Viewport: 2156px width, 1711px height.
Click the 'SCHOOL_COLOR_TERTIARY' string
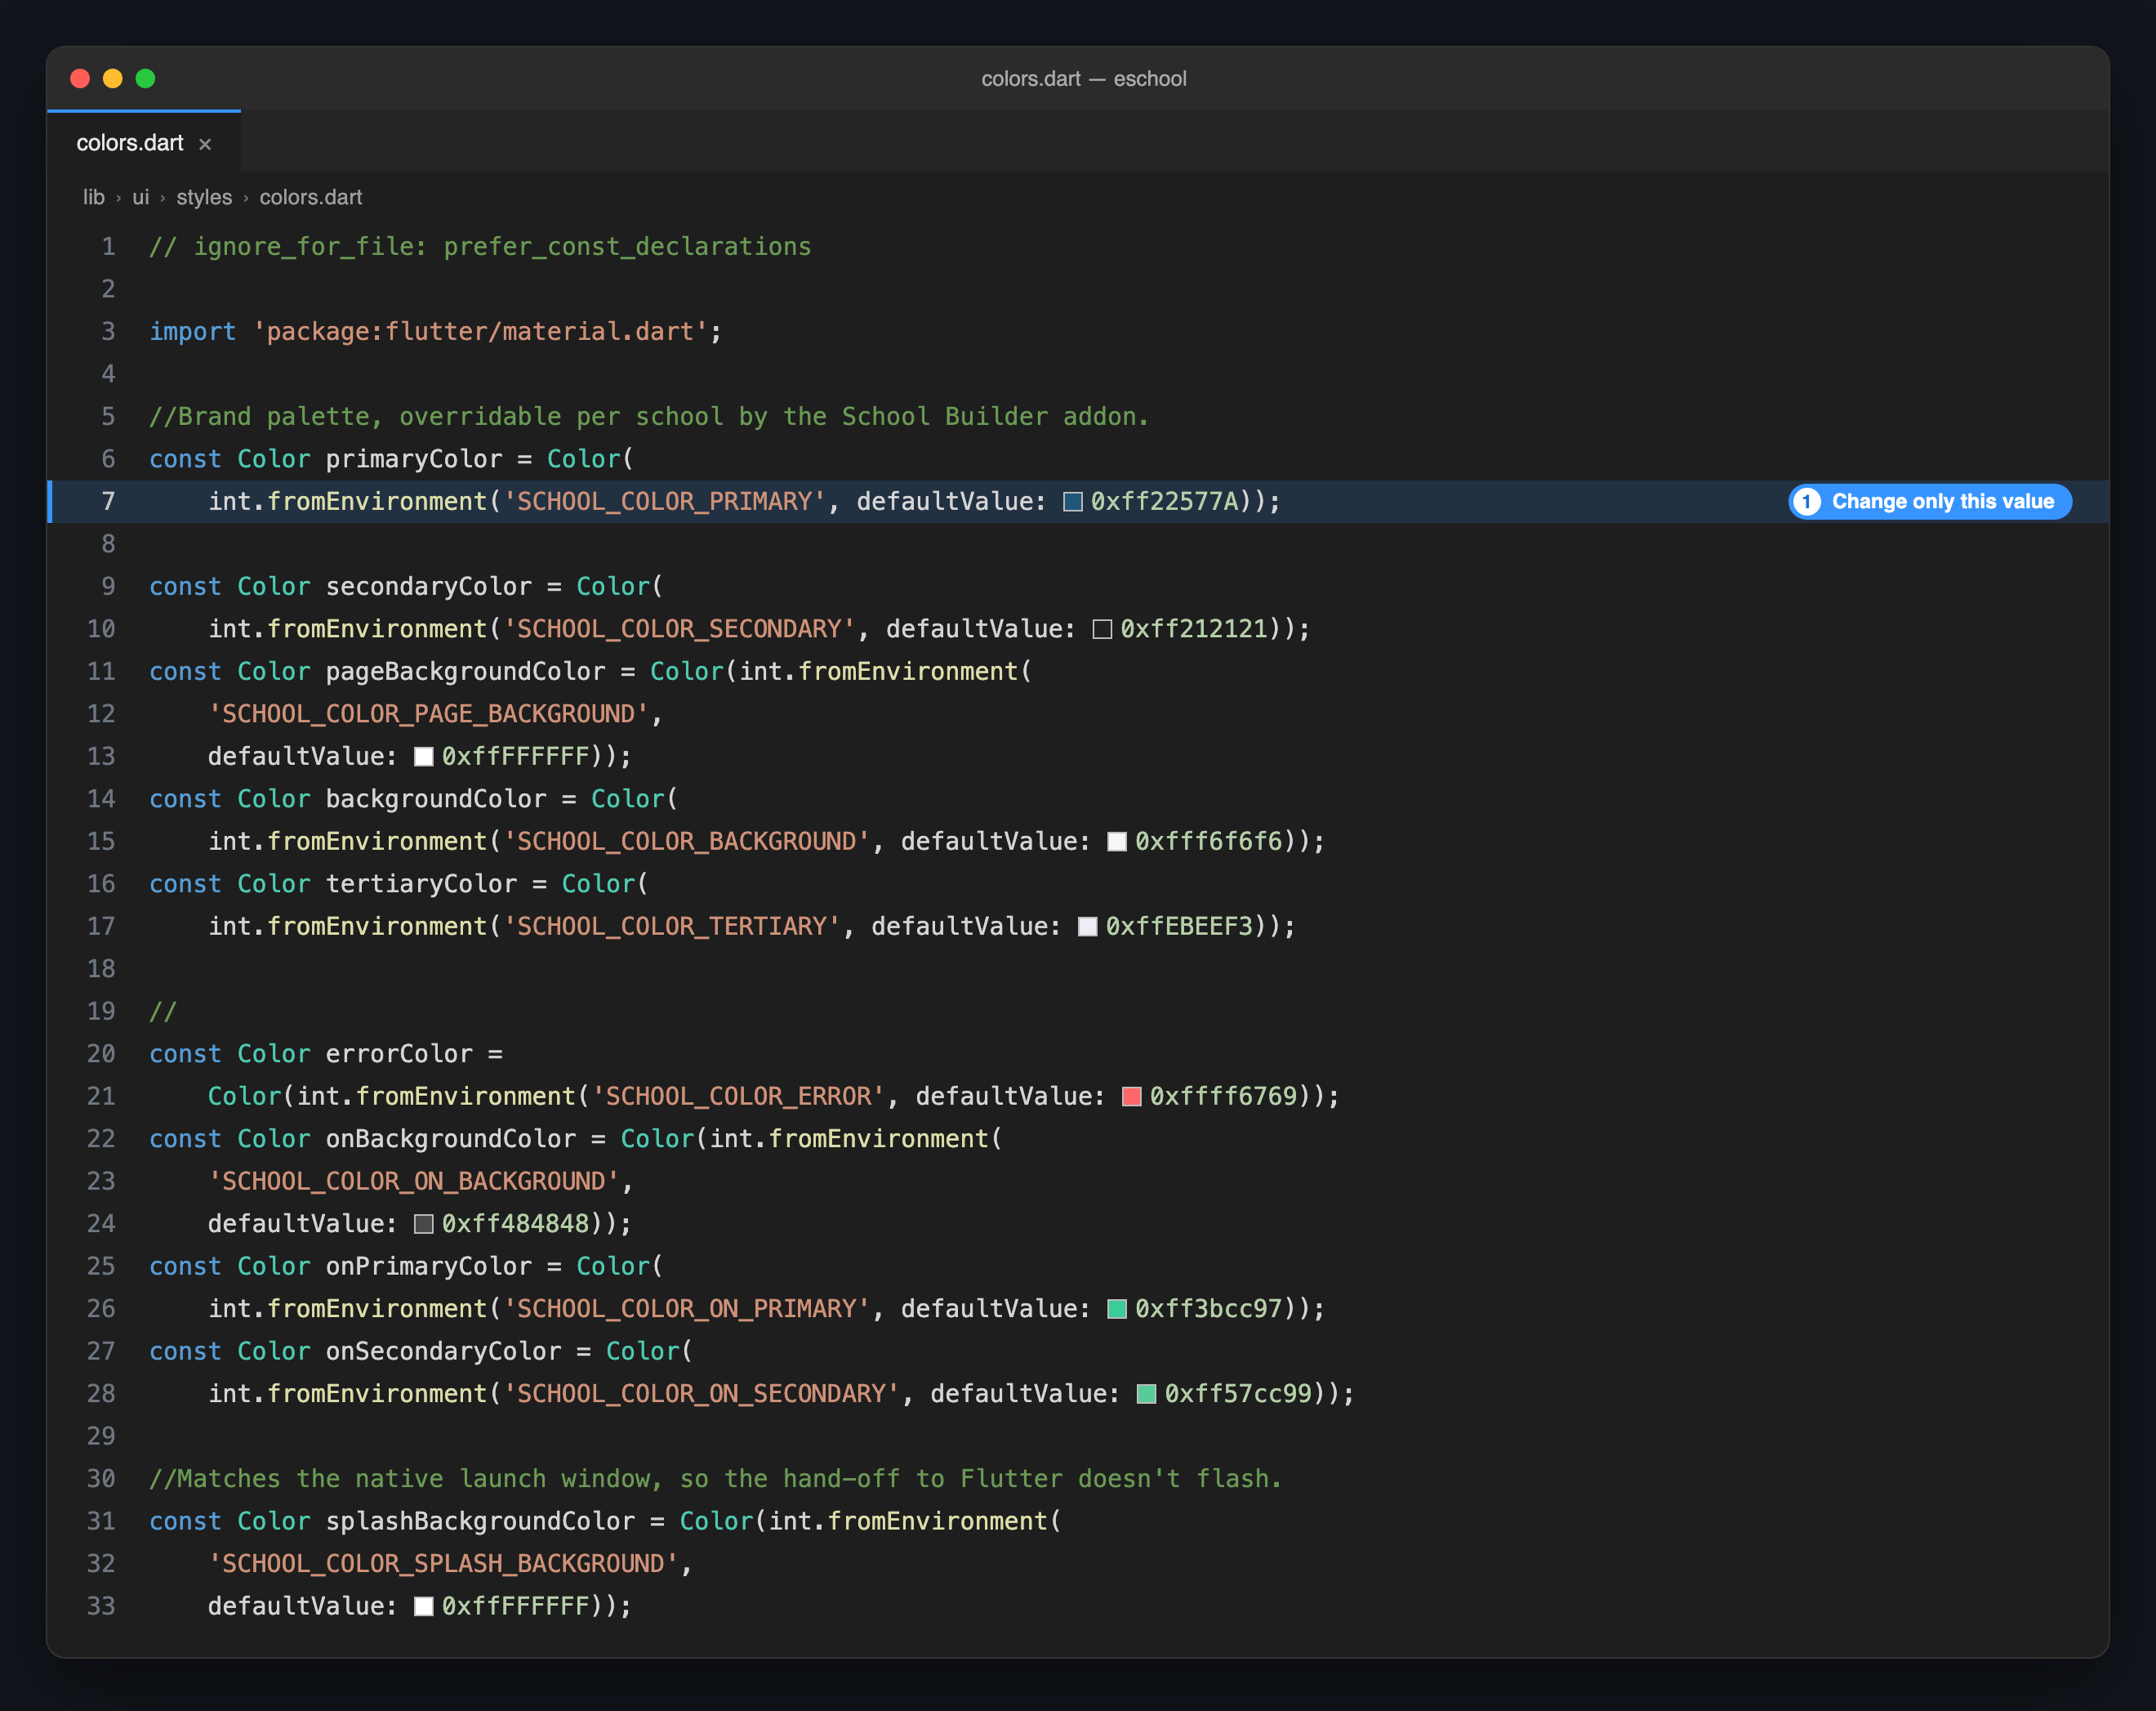click(672, 927)
